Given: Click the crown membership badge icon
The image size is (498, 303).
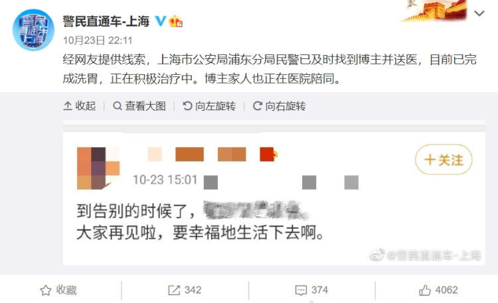Looking at the screenshot, I should [x=176, y=22].
